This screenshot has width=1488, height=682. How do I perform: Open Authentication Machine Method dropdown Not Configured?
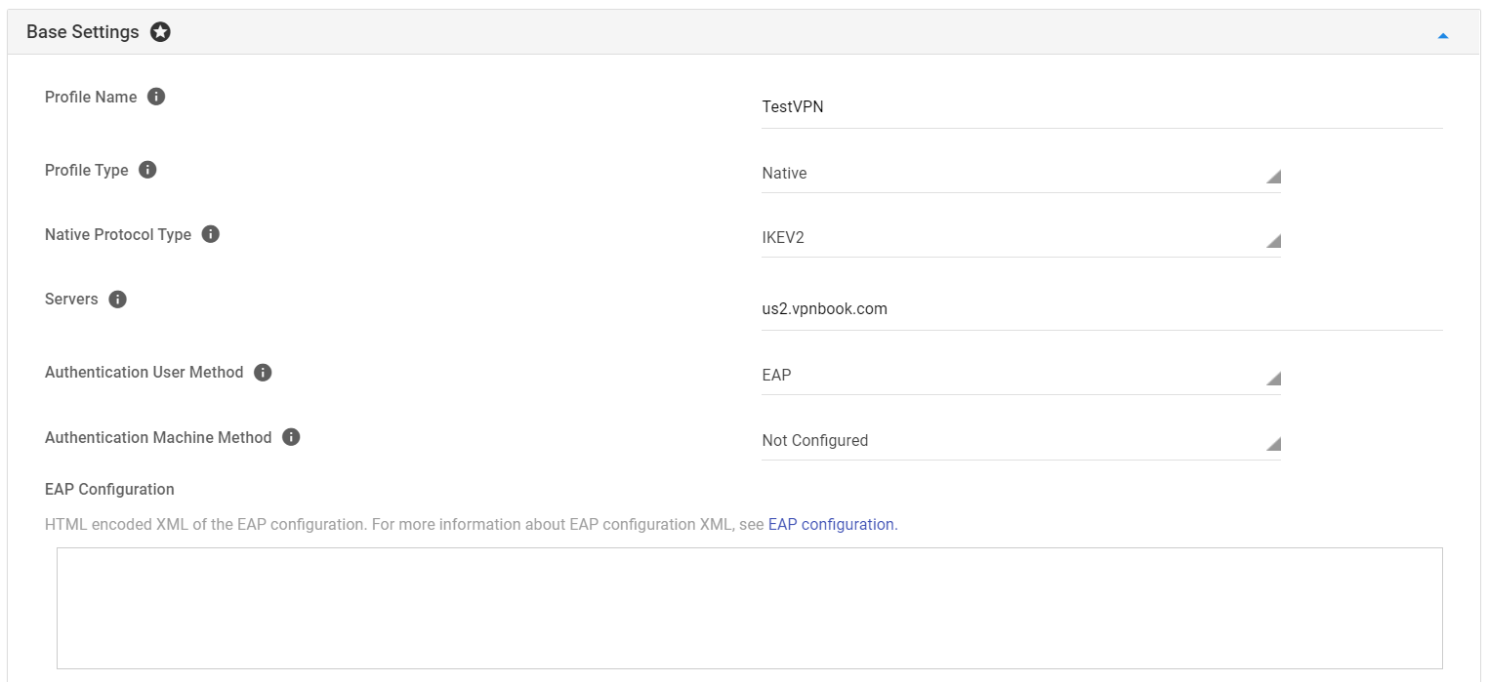(1020, 441)
